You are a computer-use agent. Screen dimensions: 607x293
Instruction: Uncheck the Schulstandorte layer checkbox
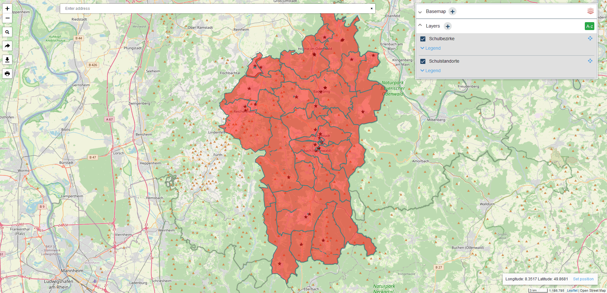pyautogui.click(x=423, y=61)
